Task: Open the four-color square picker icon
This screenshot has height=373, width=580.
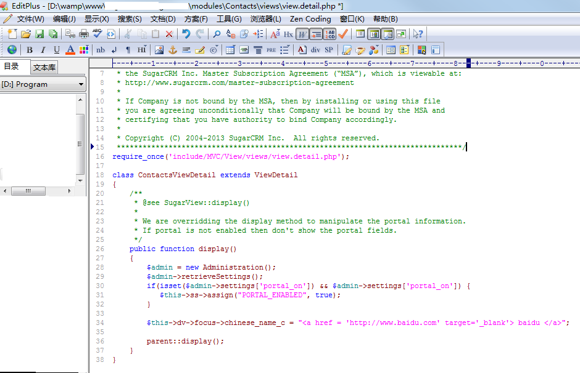Action: [x=421, y=50]
